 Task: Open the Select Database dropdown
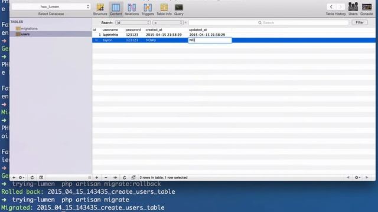(51, 6)
